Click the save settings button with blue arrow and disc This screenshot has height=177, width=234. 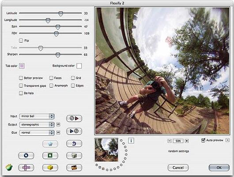pos(74,131)
